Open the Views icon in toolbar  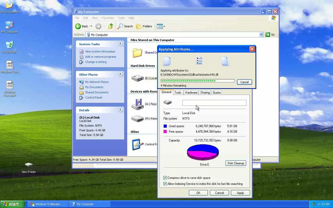tap(160, 26)
